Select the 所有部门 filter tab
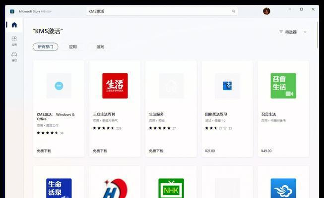 pyautogui.click(x=46, y=47)
